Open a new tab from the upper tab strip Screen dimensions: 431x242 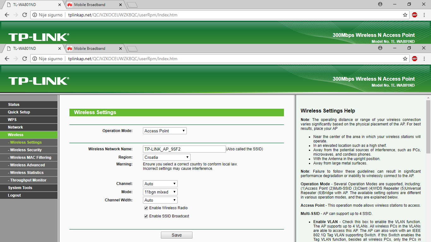click(133, 5)
